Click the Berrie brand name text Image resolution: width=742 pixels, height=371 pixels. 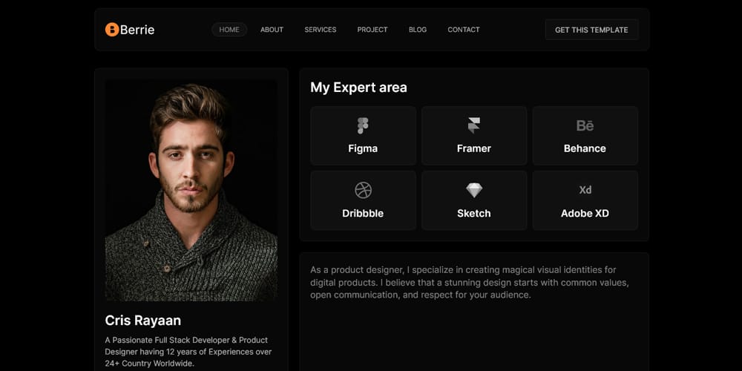tap(137, 30)
